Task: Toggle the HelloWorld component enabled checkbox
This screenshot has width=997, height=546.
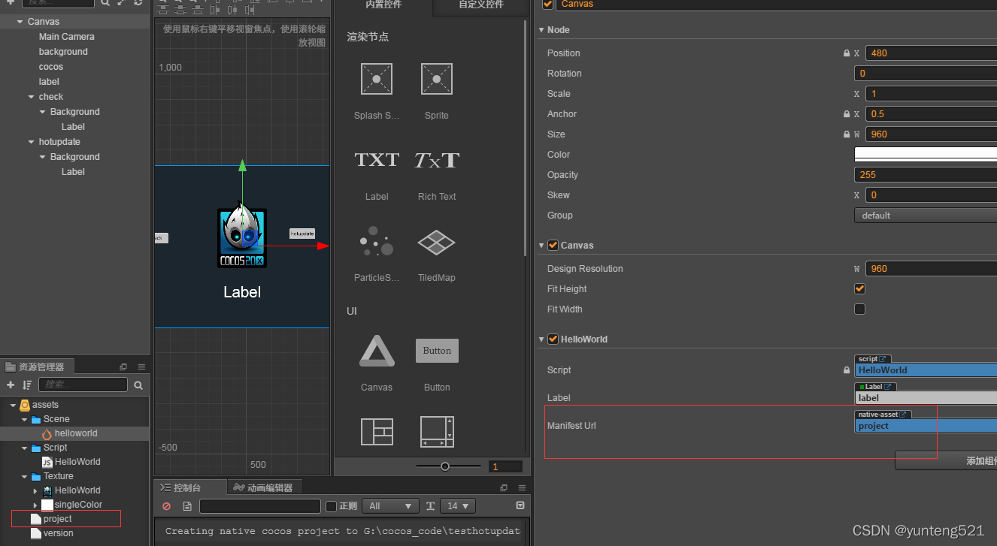Action: [553, 339]
